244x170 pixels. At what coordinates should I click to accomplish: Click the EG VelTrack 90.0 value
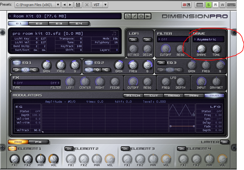(36, 130)
